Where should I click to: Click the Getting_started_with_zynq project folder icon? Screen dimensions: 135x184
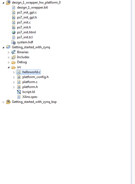(8, 47)
